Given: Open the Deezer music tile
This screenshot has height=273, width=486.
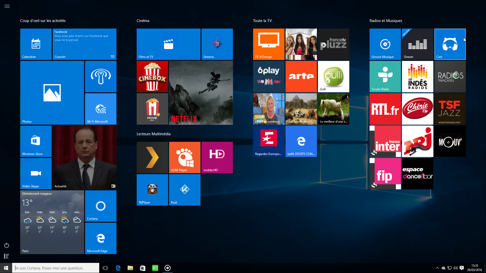Looking at the screenshot, I should pyautogui.click(x=417, y=44).
